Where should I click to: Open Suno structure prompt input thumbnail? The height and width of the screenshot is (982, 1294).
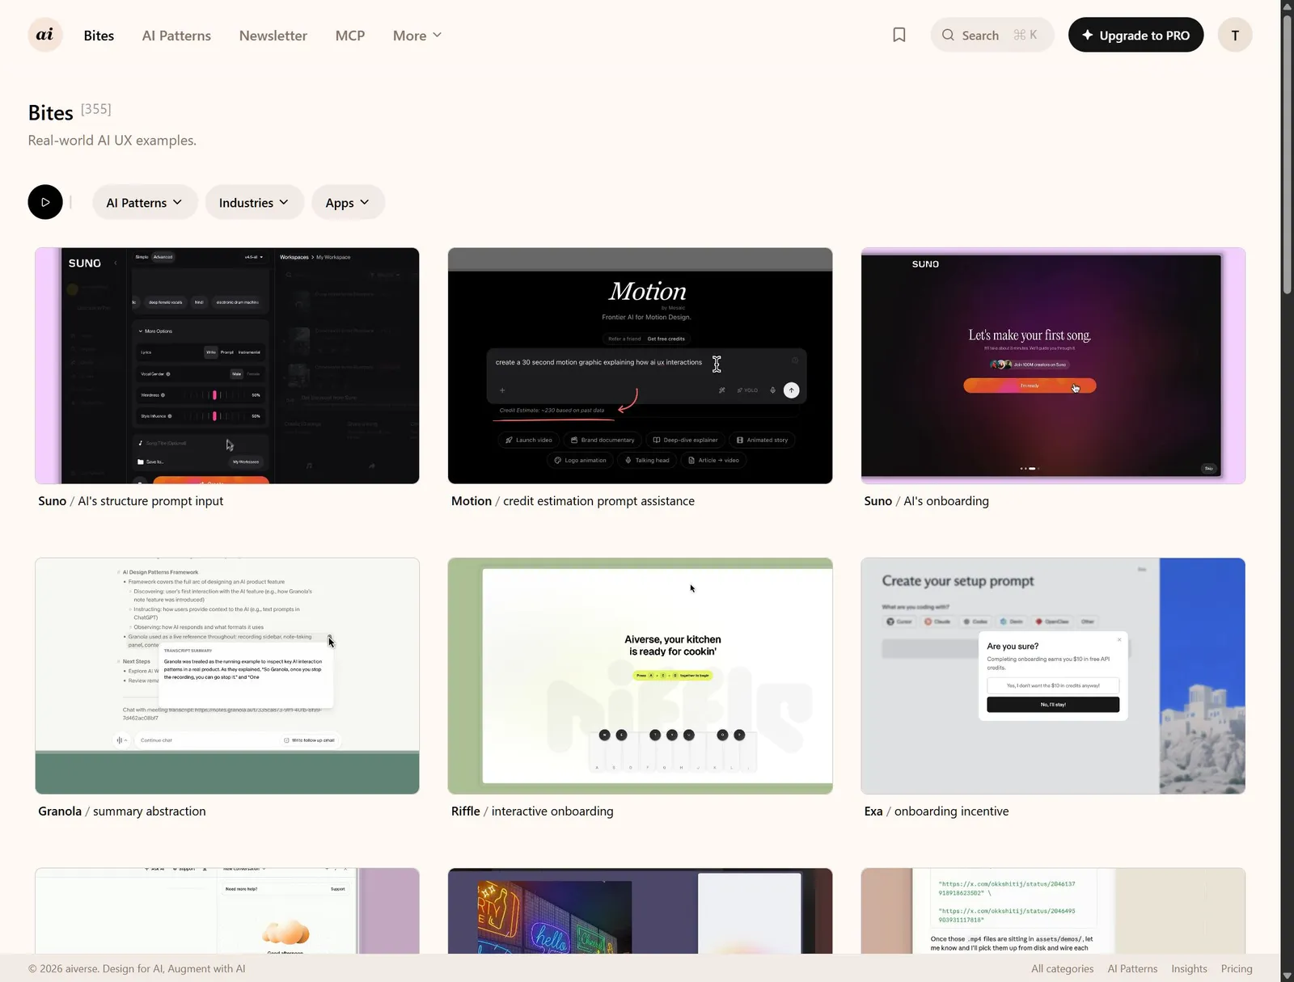(x=227, y=366)
